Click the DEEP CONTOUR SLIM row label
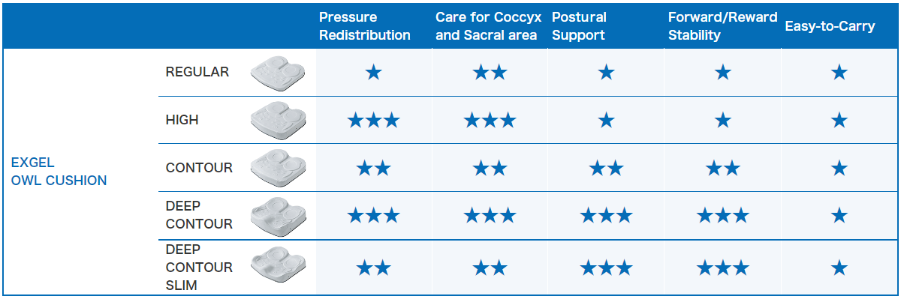 click(199, 267)
